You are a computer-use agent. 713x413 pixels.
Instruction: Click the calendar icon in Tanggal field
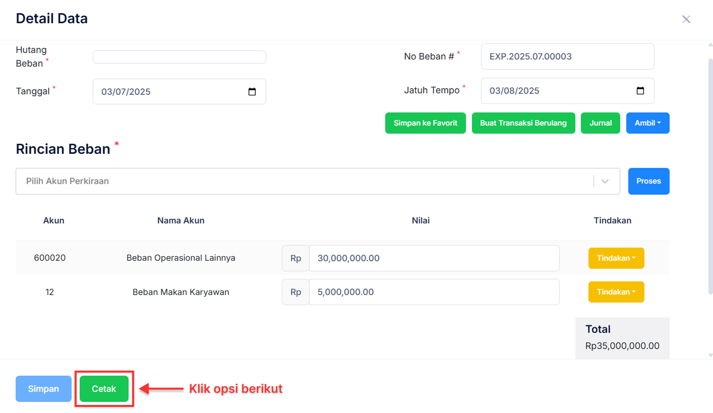click(252, 92)
